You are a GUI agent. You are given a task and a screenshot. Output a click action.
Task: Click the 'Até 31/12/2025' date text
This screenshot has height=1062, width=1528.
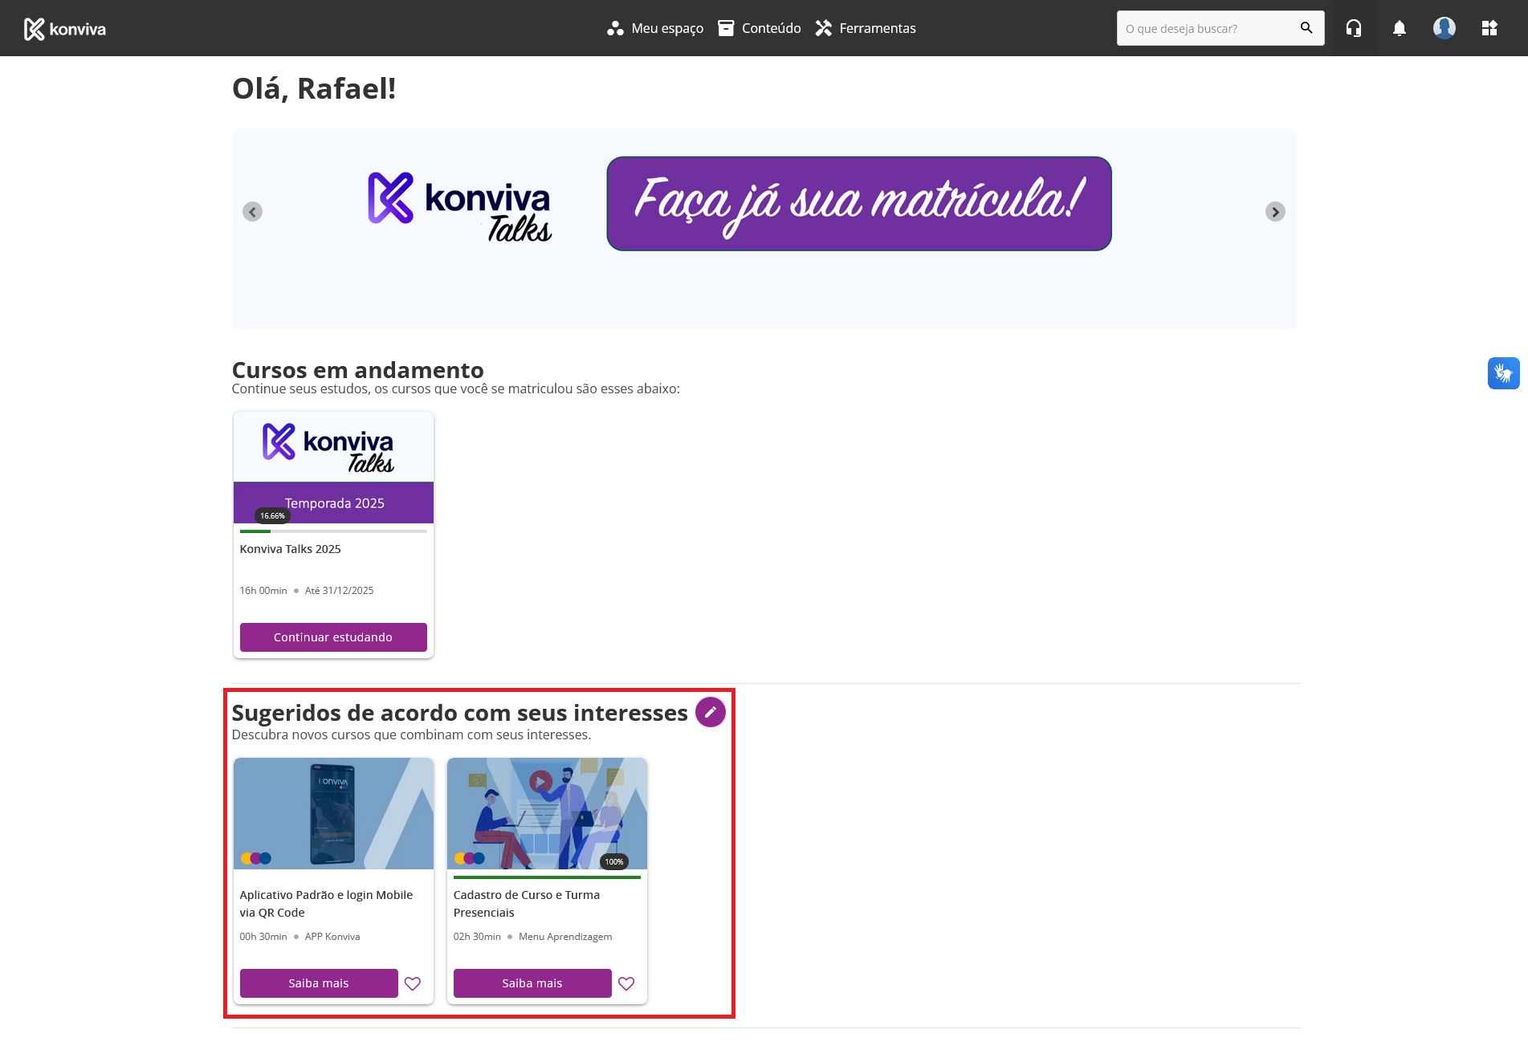coord(339,591)
